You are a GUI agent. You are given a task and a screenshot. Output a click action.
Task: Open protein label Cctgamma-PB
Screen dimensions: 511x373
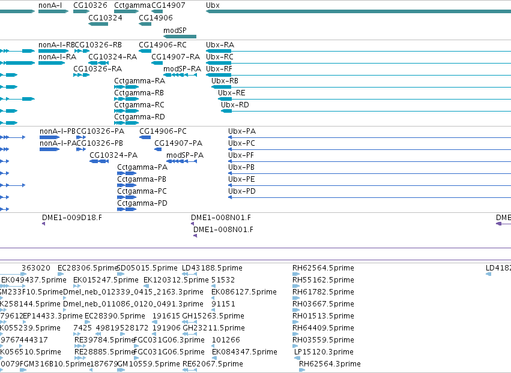coord(142,179)
